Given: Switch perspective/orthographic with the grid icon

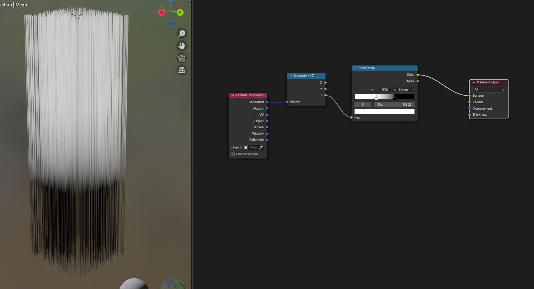Looking at the screenshot, I should 182,70.
